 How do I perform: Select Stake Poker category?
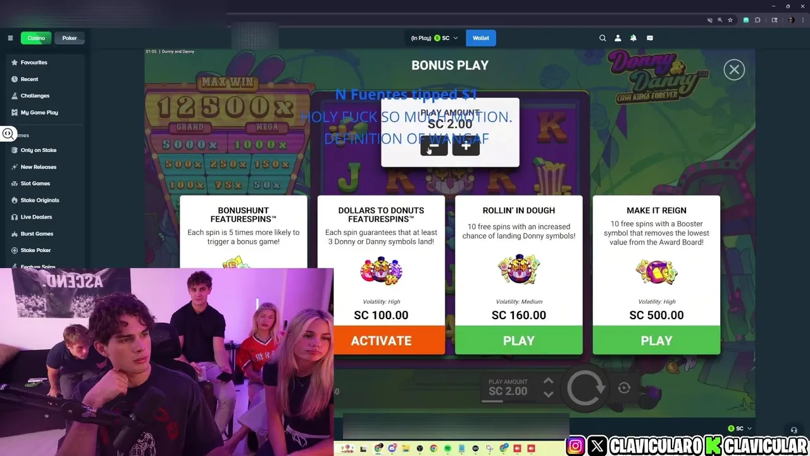(x=45, y=250)
